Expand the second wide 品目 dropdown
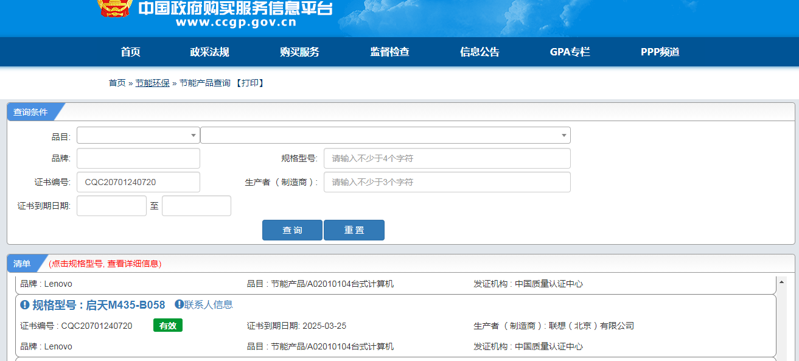The width and height of the screenshot is (799, 361). coord(385,135)
